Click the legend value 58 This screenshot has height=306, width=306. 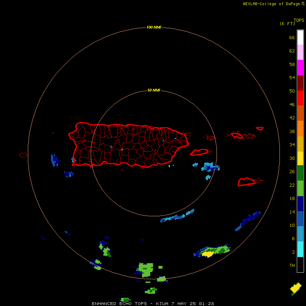(292, 64)
